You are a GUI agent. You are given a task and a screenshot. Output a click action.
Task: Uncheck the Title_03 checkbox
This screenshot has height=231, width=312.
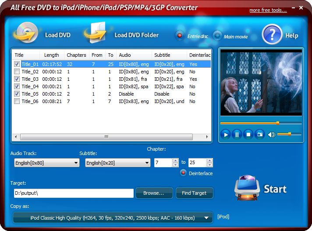17,79
